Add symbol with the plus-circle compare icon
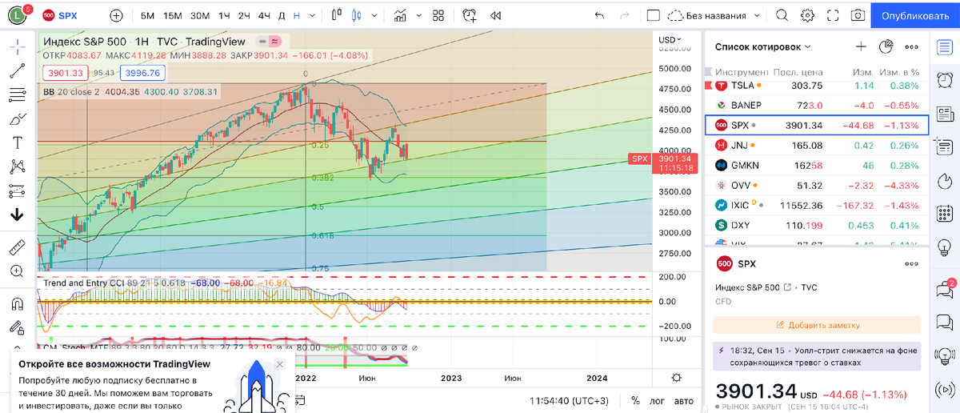The height and width of the screenshot is (413, 960). 117,15
